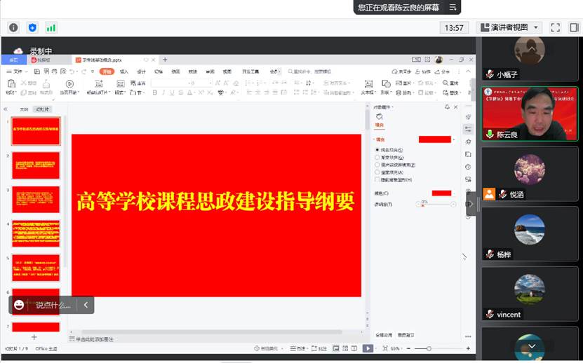This screenshot has width=583, height=363.
Task: Click the emoji icon in the chat bar
Action: pyautogui.click(x=19, y=305)
